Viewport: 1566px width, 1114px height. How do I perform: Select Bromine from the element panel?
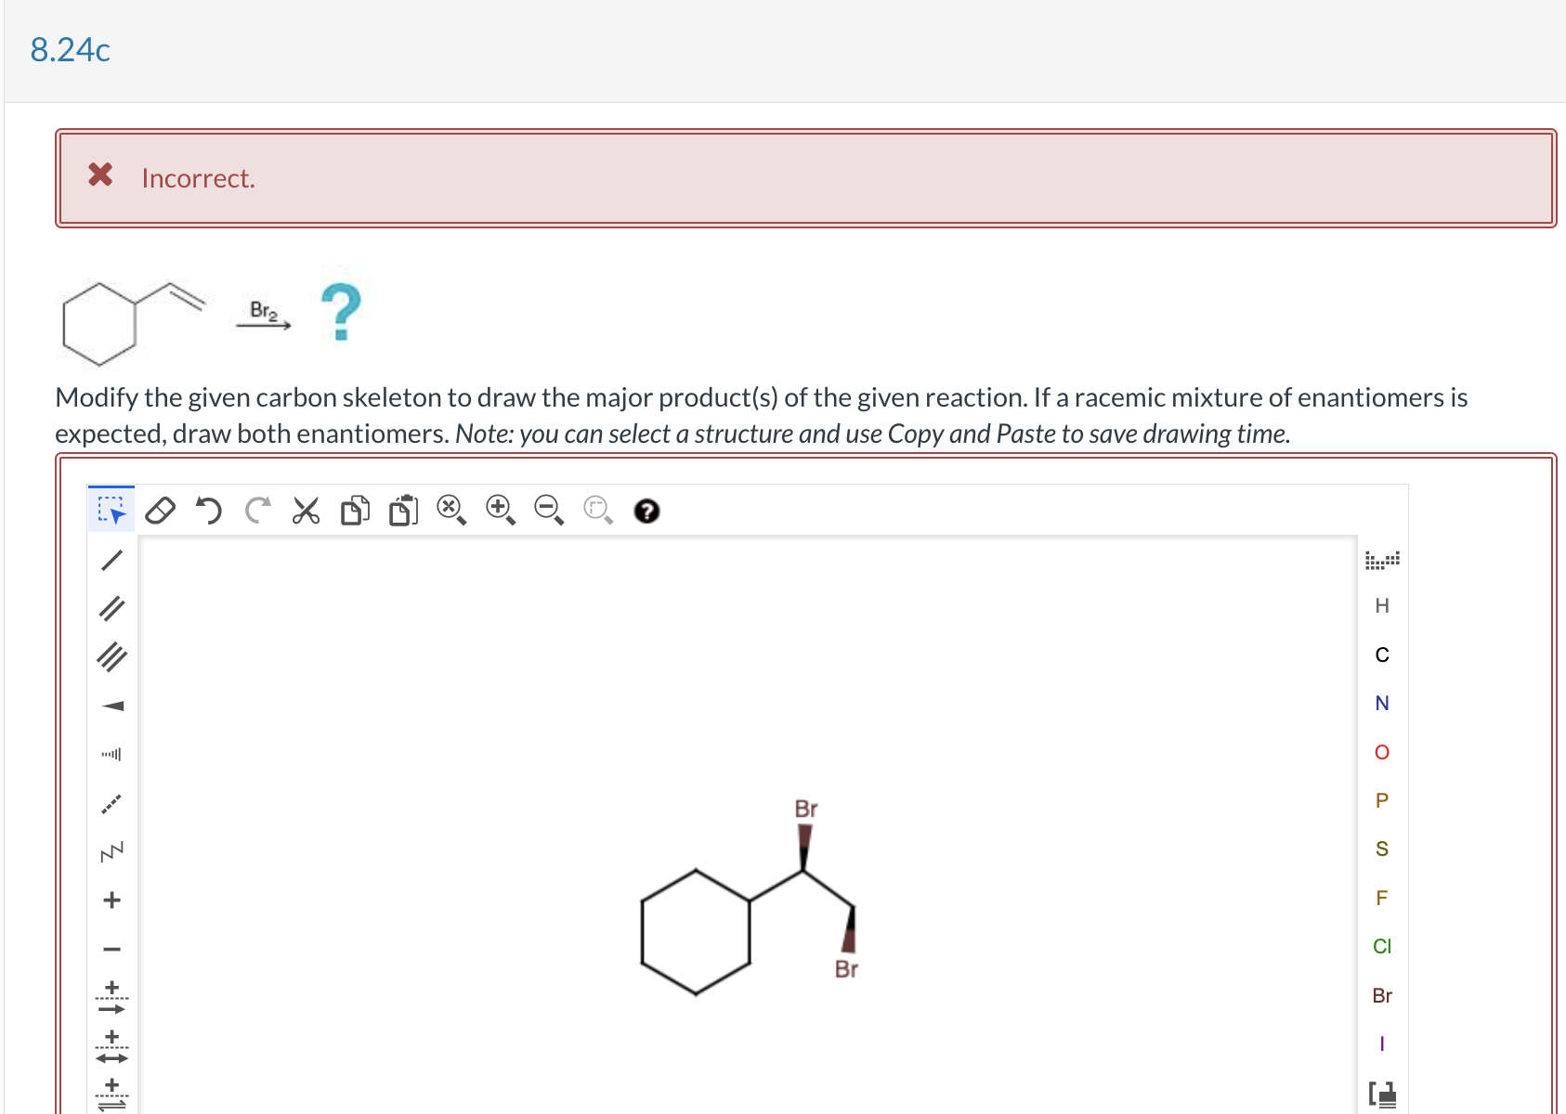1382,996
